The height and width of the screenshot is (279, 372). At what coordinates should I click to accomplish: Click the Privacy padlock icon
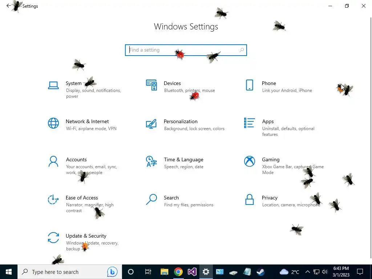[249, 199]
